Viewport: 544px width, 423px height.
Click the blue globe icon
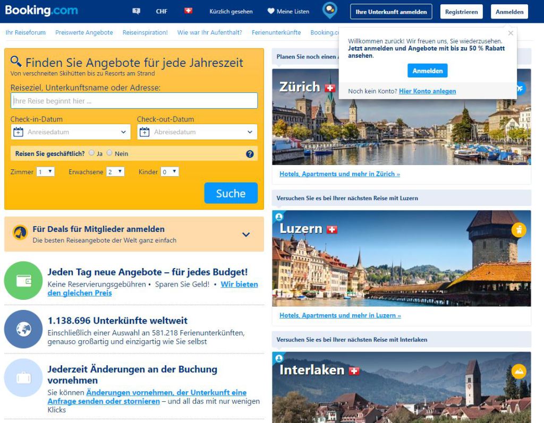(23, 329)
